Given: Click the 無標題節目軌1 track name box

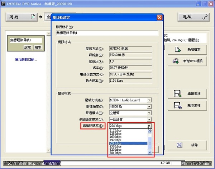Looking at the screenshot, I should (x=26, y=40).
